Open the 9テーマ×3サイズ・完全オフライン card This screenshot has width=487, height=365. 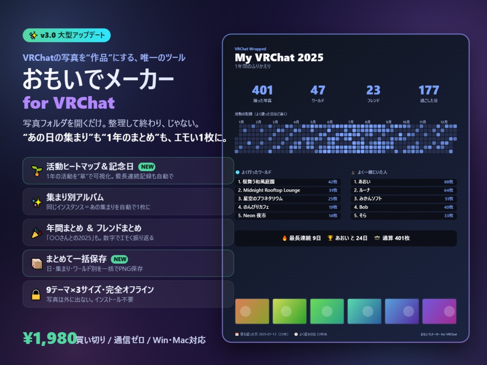coord(128,294)
